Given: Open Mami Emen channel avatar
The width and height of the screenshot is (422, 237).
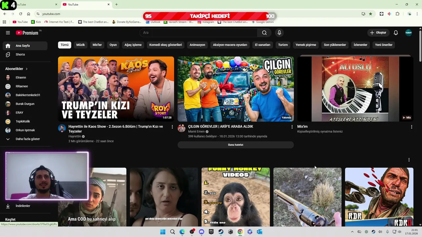Looking at the screenshot, I should (182, 128).
